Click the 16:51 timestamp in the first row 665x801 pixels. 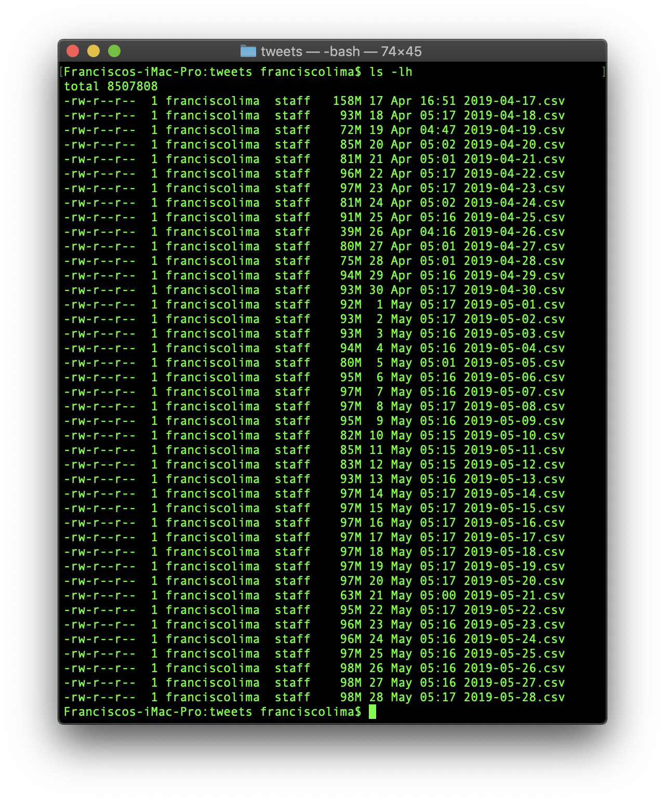tap(437, 101)
